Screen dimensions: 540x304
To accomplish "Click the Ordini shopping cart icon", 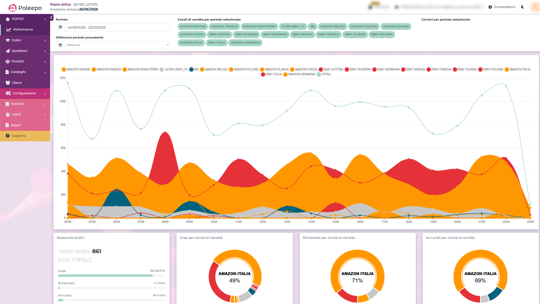I will pyautogui.click(x=8, y=40).
